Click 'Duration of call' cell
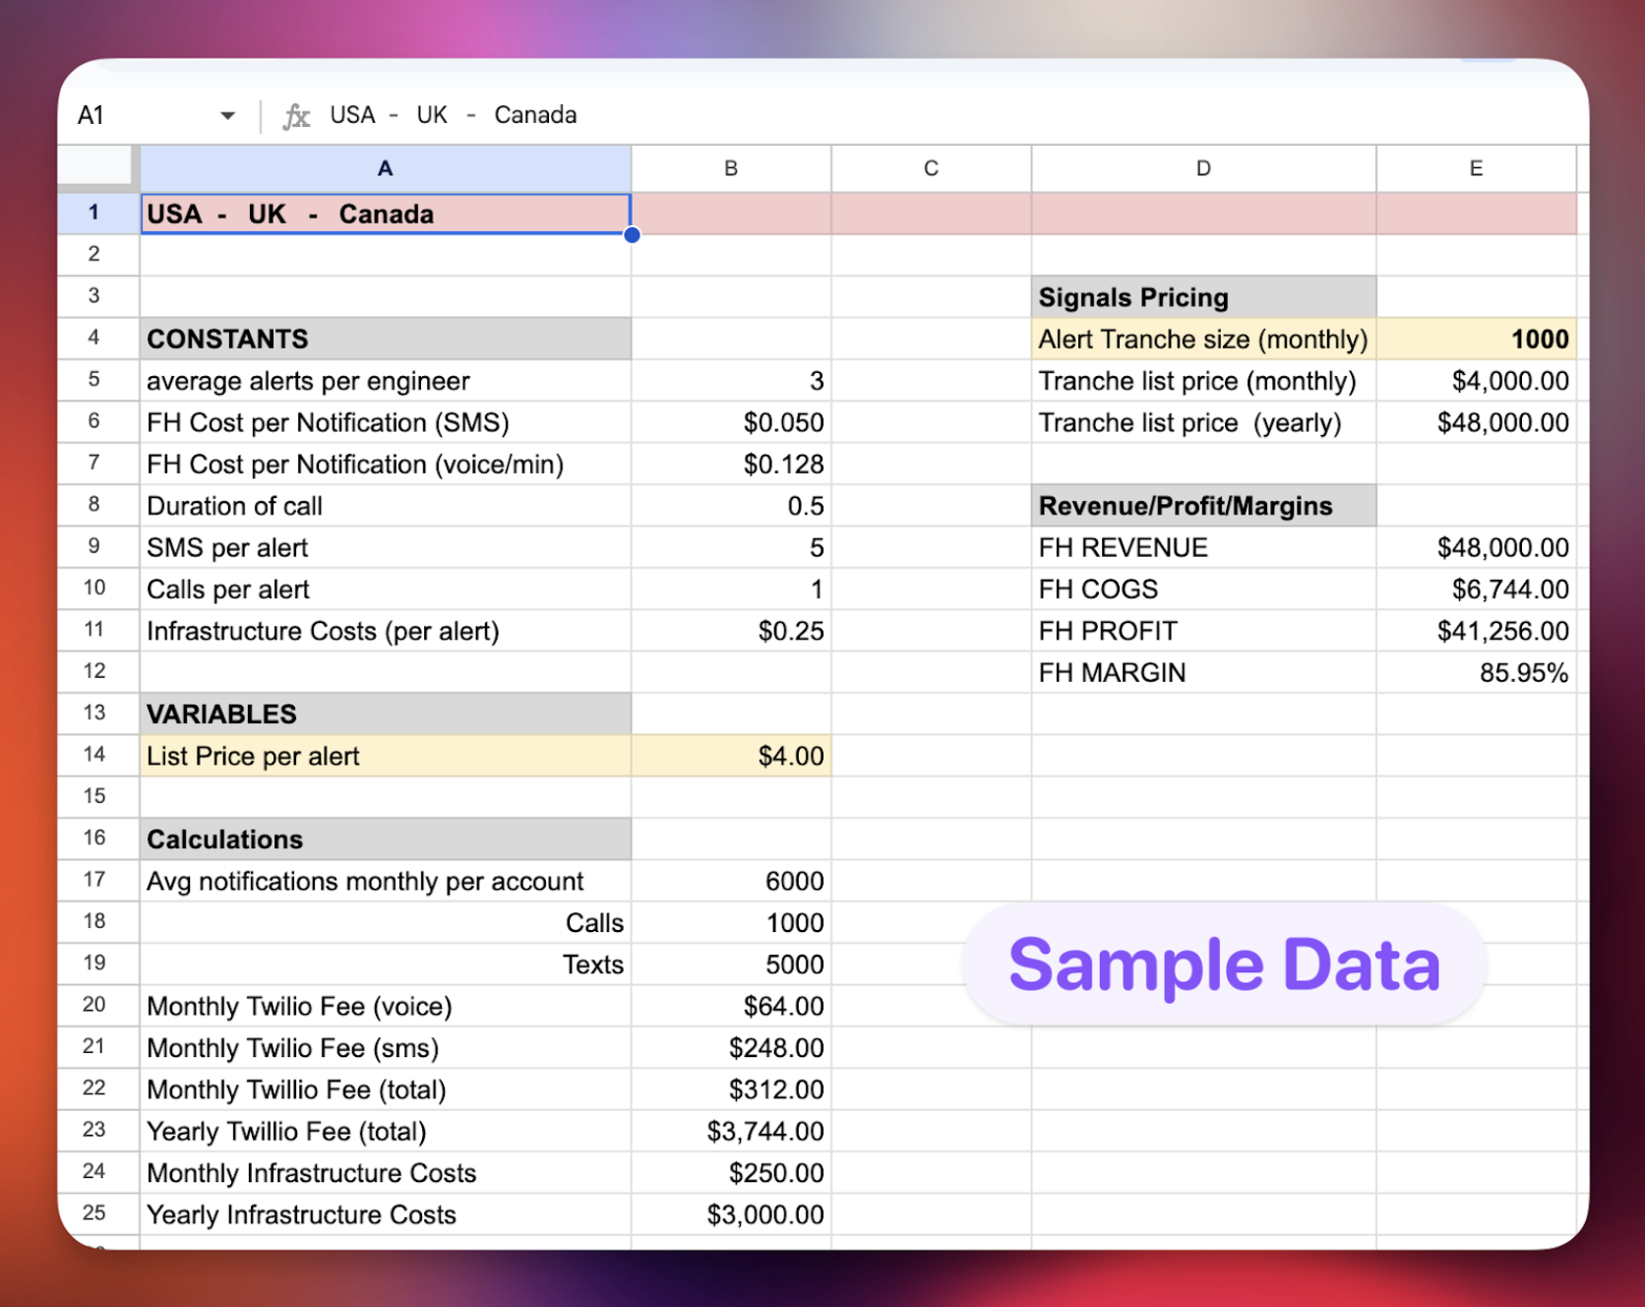This screenshot has height=1307, width=1645. click(386, 506)
